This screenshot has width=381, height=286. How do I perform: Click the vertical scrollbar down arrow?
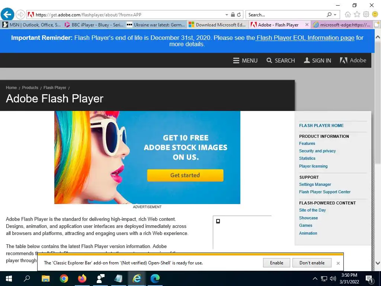pyautogui.click(x=378, y=263)
